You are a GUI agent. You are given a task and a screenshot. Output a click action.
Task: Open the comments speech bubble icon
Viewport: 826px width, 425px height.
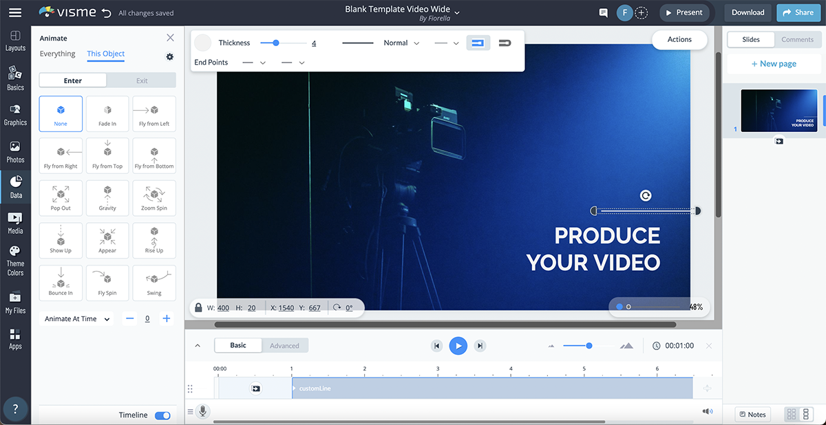[x=604, y=12]
